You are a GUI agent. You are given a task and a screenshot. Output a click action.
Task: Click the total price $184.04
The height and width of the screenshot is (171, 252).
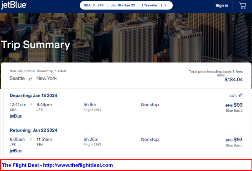[x=233, y=79]
